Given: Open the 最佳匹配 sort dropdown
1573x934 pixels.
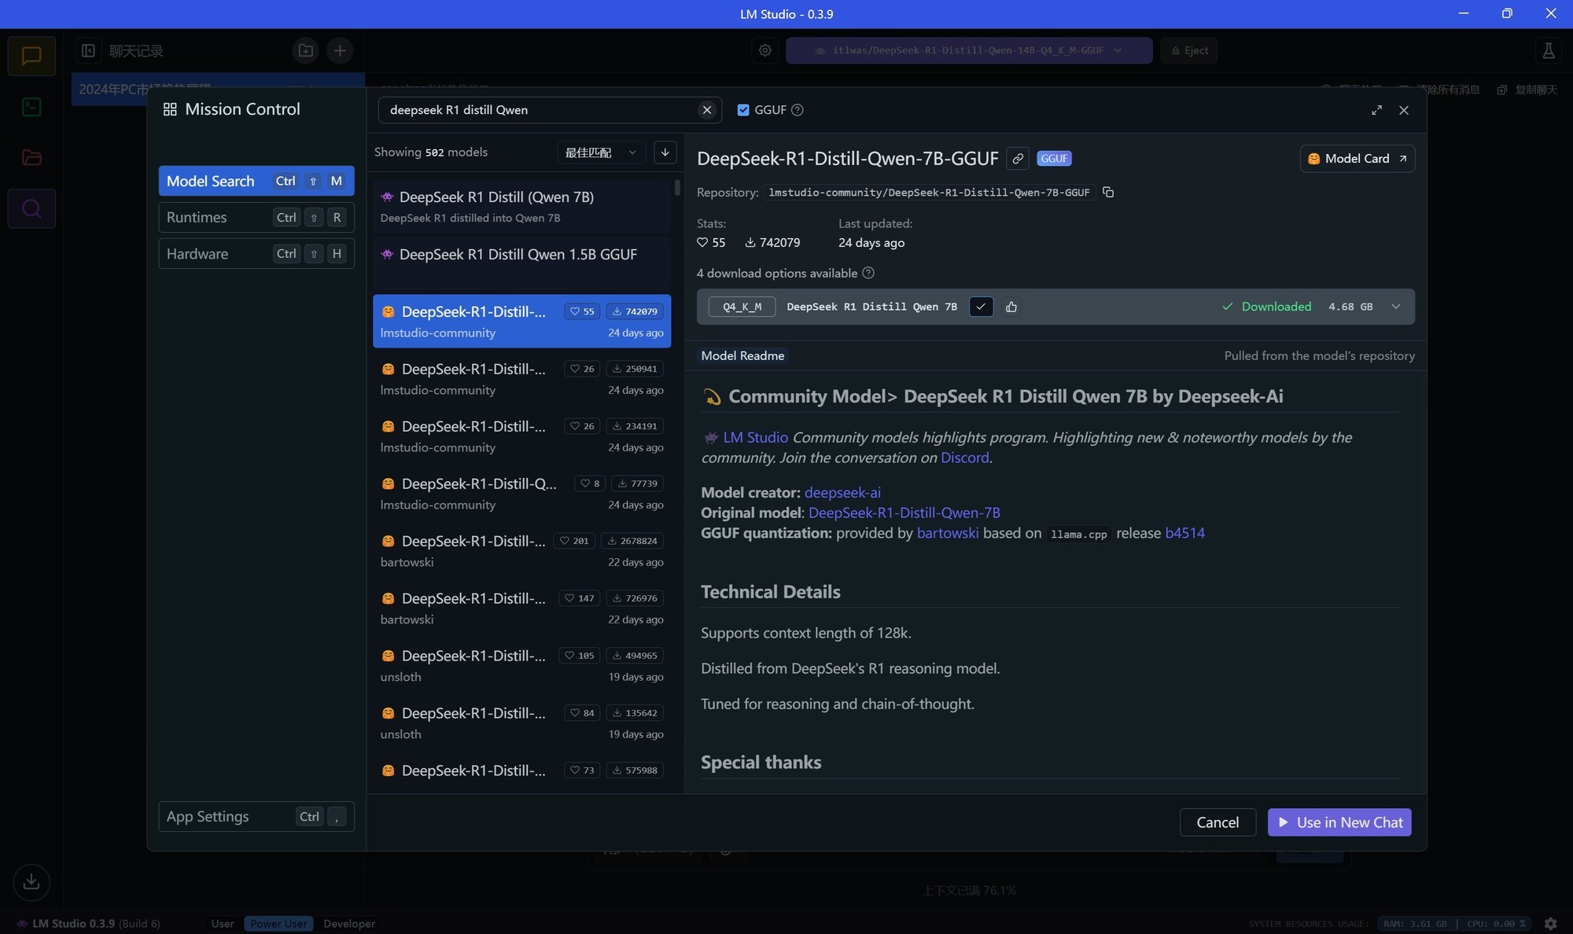Looking at the screenshot, I should click(x=601, y=153).
